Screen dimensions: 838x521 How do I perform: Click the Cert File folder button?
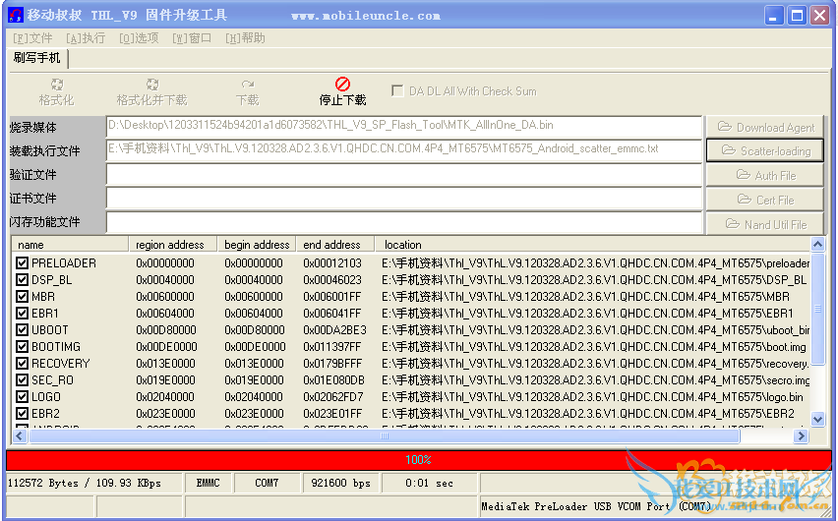pos(765,200)
